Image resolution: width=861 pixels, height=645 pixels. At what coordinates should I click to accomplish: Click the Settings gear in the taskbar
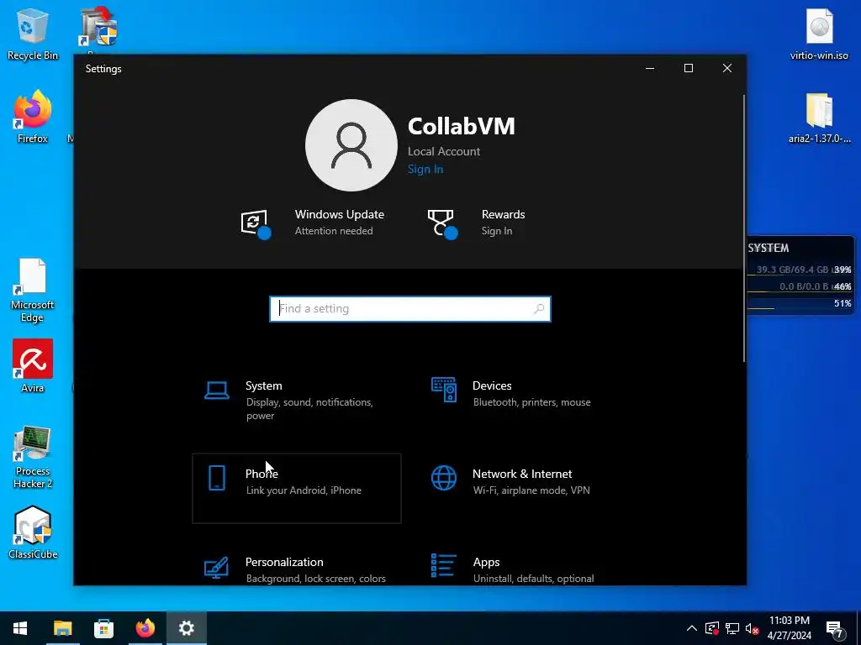click(x=187, y=628)
